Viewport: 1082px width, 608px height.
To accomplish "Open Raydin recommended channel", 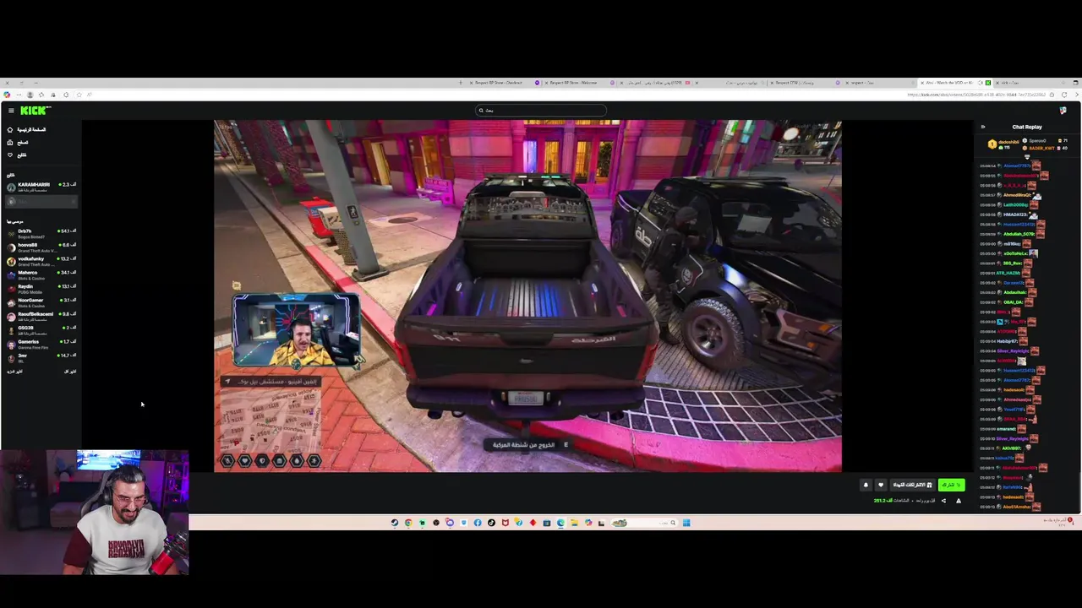I will (41, 288).
